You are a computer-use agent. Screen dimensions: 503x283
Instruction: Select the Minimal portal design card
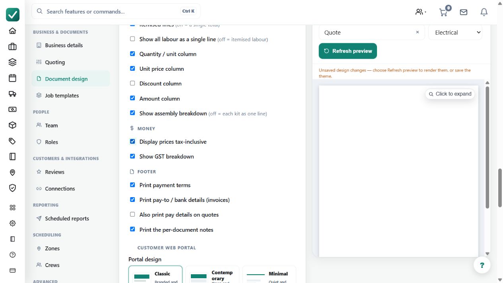tap(269, 274)
